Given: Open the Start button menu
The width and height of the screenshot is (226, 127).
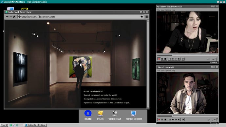Looking at the screenshot, I should pos(4,125).
